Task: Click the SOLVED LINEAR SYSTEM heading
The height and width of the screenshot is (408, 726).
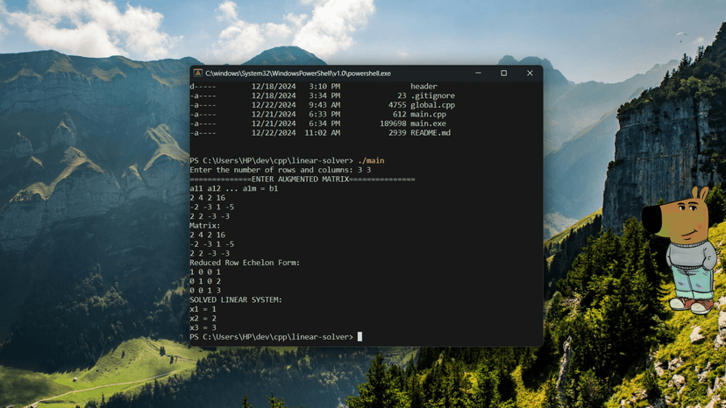Action: coord(236,299)
